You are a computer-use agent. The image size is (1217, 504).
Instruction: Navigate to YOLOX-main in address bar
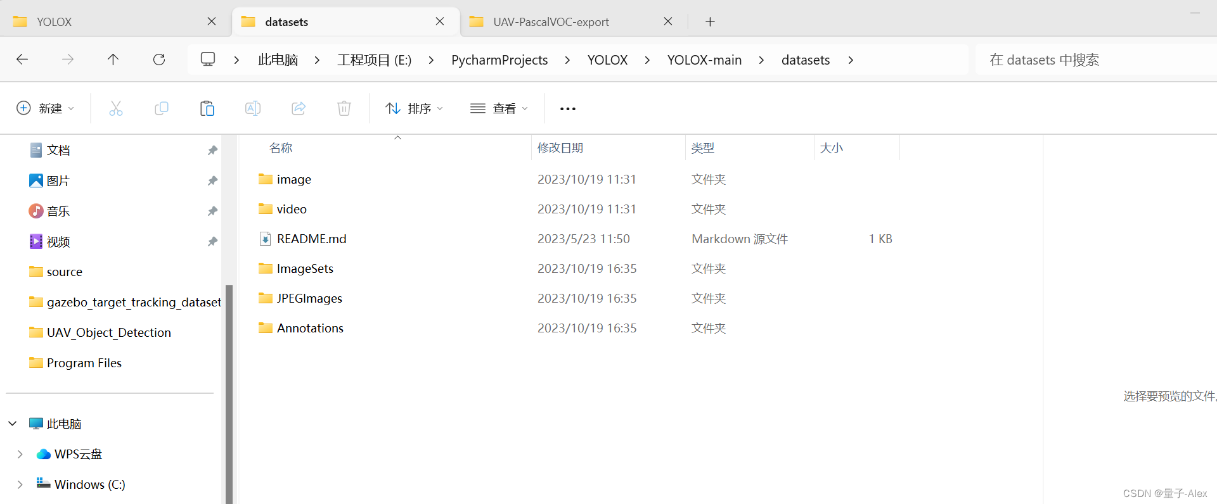pos(704,60)
